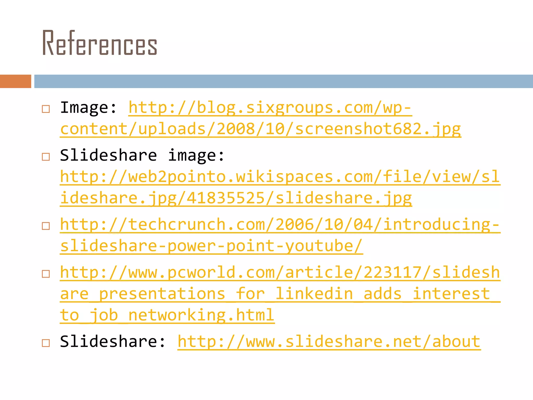The width and height of the screenshot is (533, 400).
Task: Click link line ending 41835525/slideshare.jpg
Action: pos(236,198)
